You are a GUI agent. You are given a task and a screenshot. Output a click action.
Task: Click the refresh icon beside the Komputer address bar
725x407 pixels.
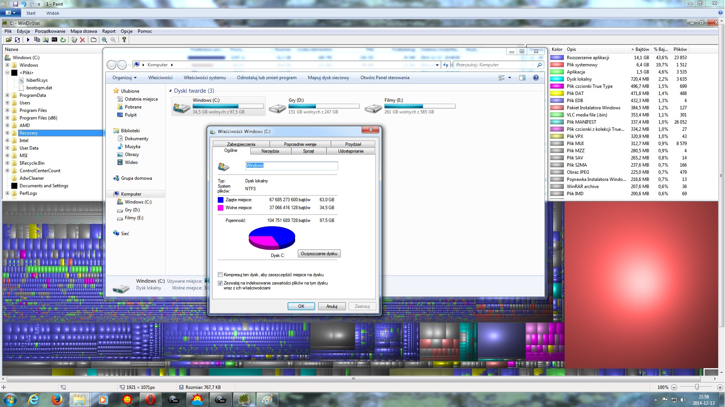pyautogui.click(x=446, y=65)
